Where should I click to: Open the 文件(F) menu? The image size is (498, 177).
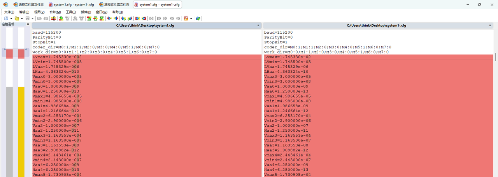[x=9, y=12]
